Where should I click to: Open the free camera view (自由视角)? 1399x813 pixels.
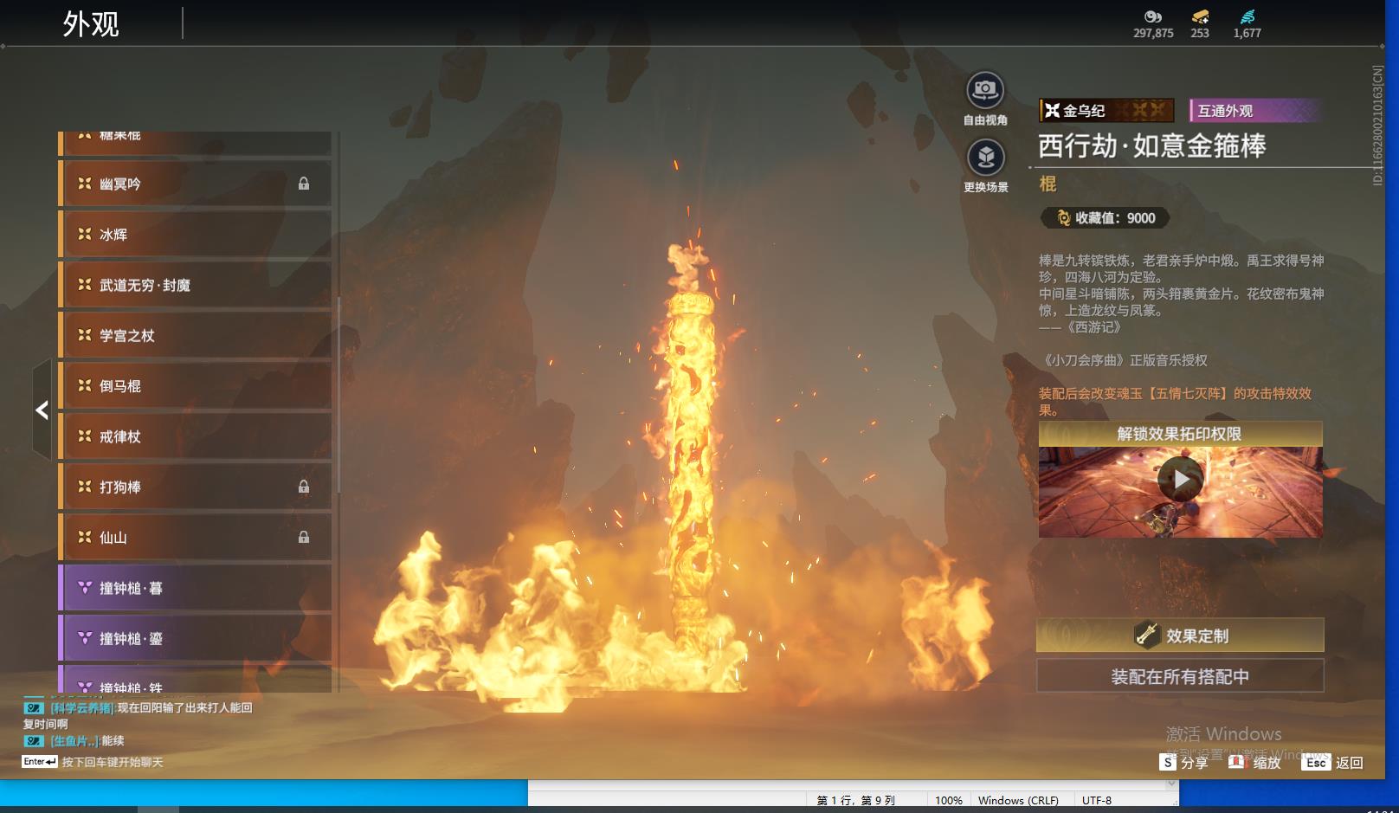pos(985,90)
